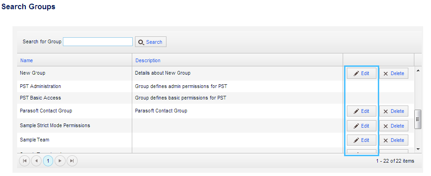Delete the New Group row
This screenshot has width=431, height=176.
pos(394,73)
